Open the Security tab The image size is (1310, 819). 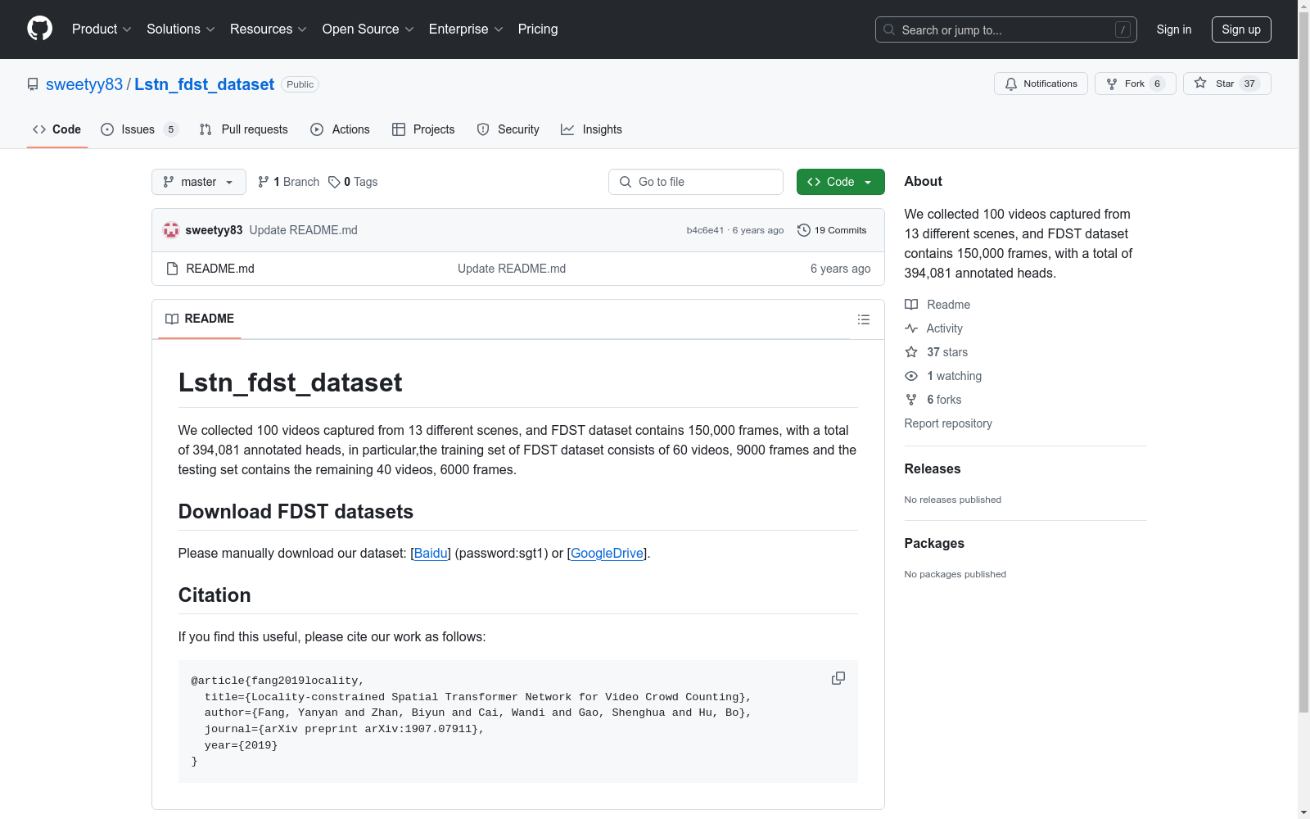(x=508, y=129)
